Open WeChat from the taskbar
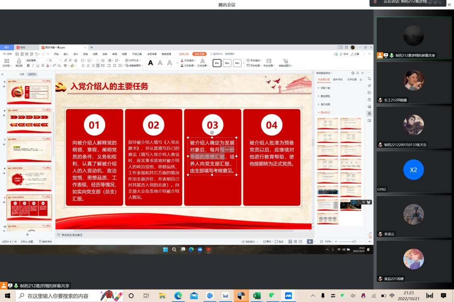 click(x=272, y=296)
